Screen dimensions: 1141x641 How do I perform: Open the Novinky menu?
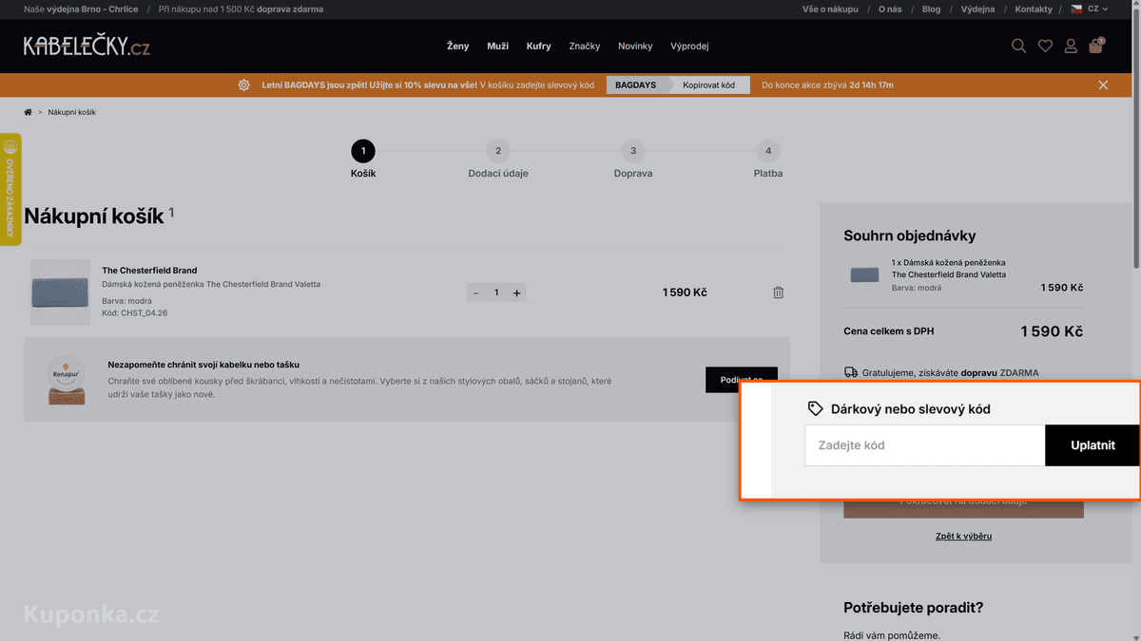coord(635,46)
